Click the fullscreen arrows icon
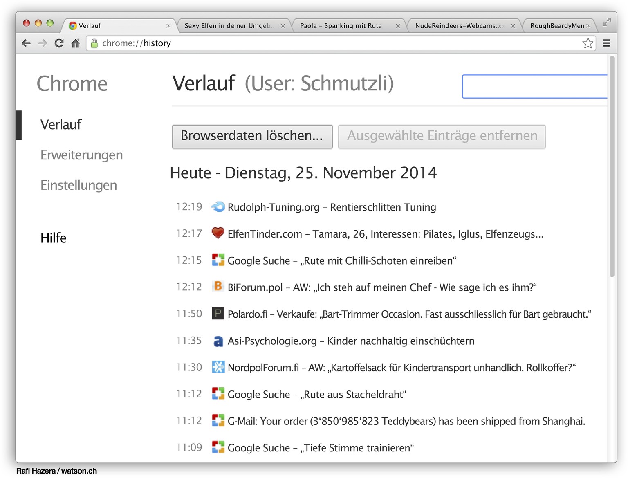Screen dimensions: 628x478 (x=607, y=22)
